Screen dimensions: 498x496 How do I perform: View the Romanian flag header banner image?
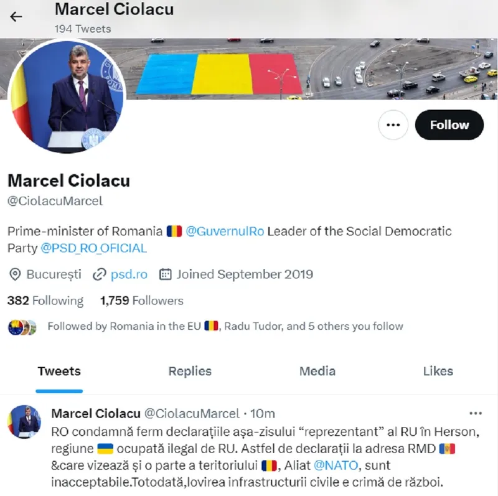pyautogui.click(x=311, y=69)
